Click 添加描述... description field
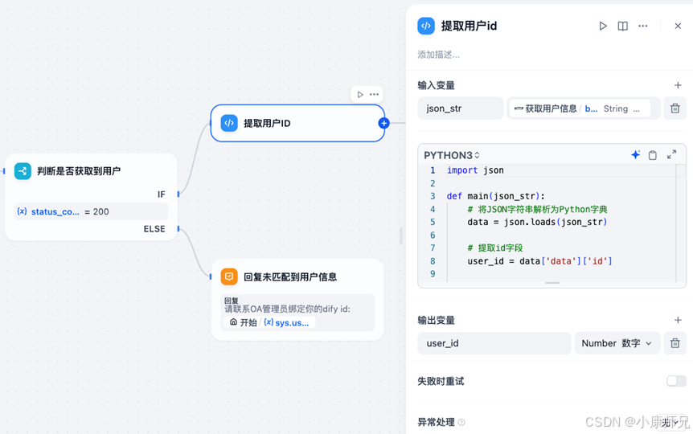Image resolution: width=693 pixels, height=434 pixels. (x=438, y=55)
